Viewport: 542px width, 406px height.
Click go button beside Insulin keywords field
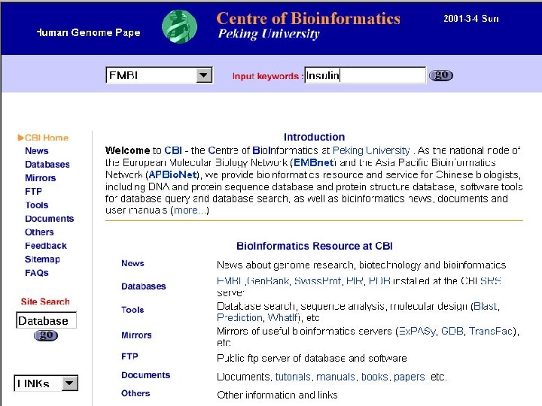point(440,75)
